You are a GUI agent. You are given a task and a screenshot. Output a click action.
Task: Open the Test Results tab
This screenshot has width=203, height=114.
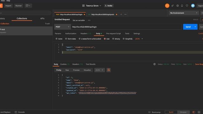pyautogui.click(x=90, y=64)
